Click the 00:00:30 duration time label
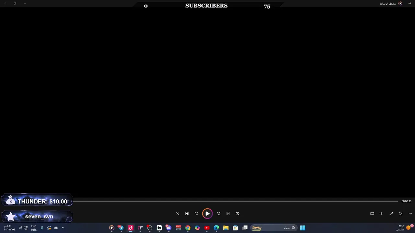Viewport: 415px width, 233px height. (x=406, y=201)
